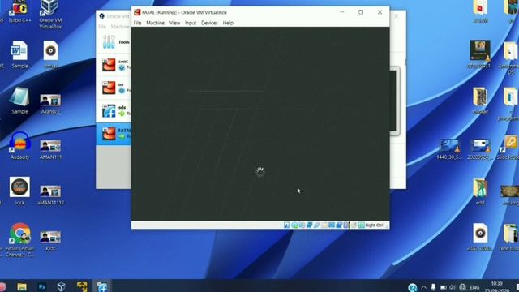Select the Chrome Aman profile shortcut
Image resolution: width=519 pixels, height=292 pixels.
click(19, 240)
